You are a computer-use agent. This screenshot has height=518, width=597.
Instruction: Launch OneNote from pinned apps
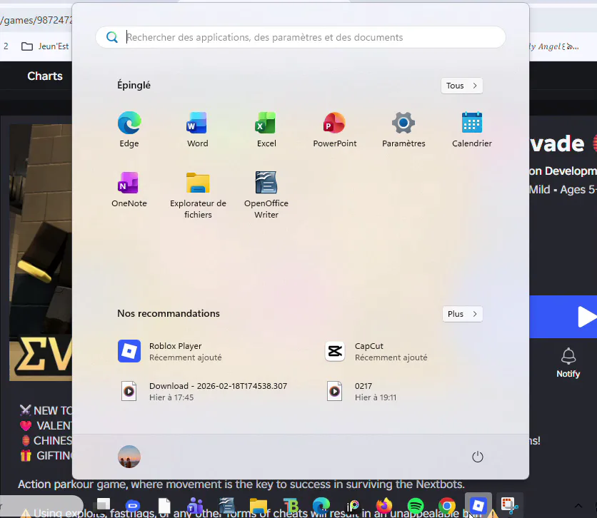129,190
